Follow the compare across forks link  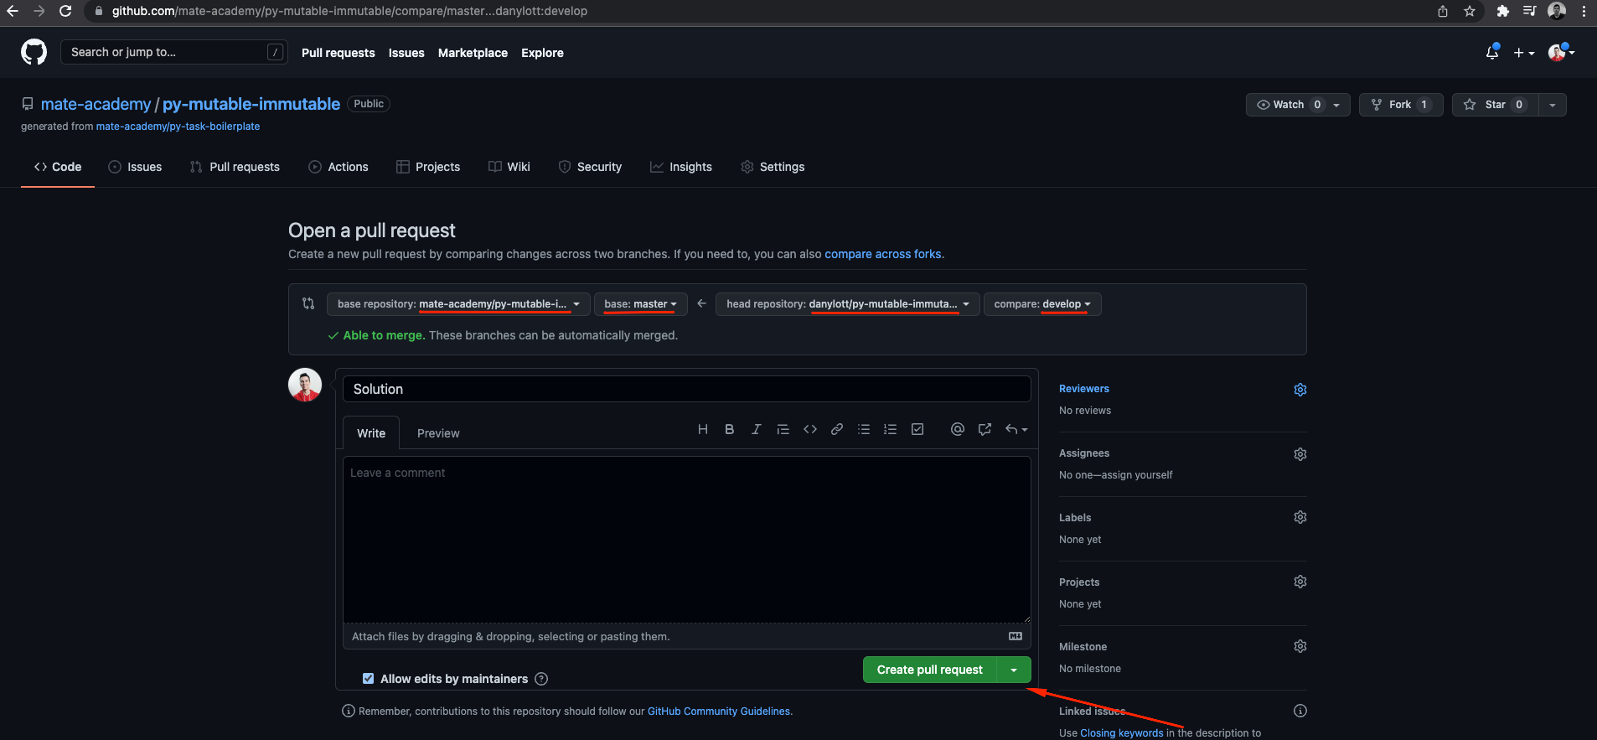click(x=882, y=254)
